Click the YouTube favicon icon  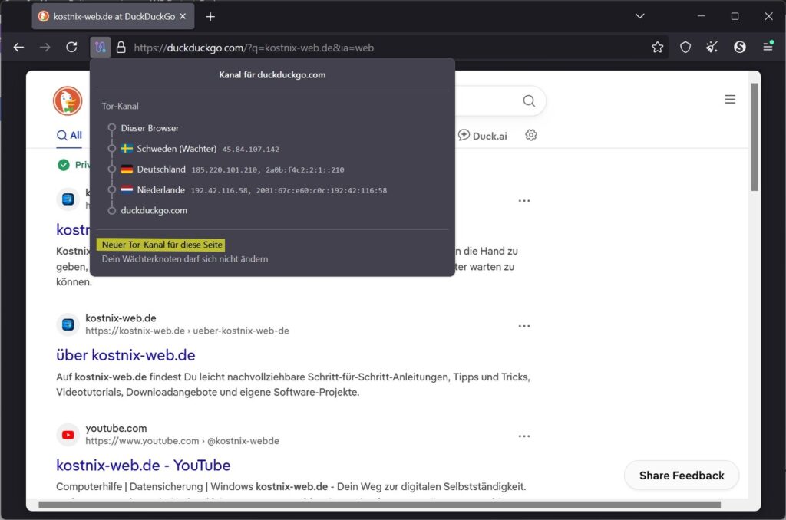[x=68, y=435]
